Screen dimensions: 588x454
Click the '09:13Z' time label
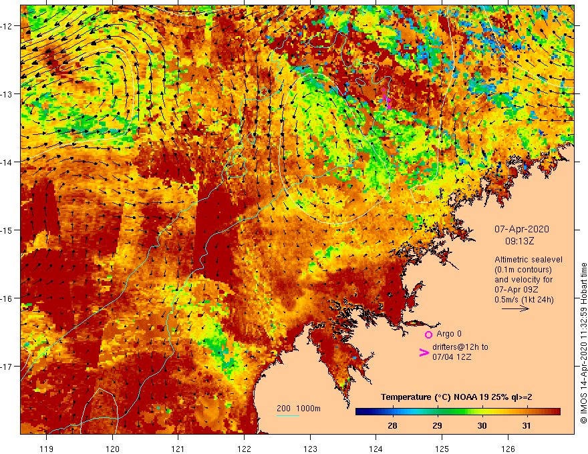pos(519,241)
